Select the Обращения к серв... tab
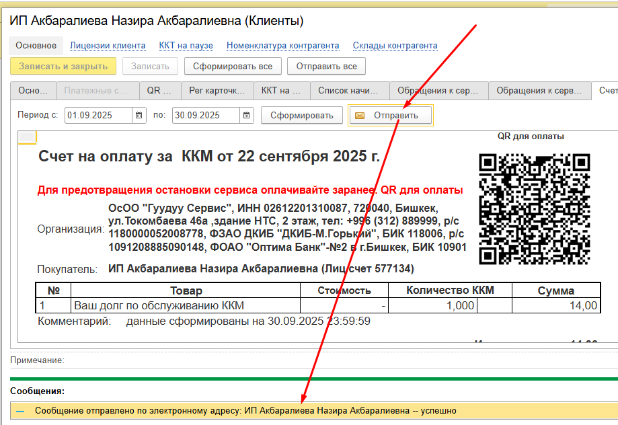This screenshot has width=618, height=425. click(539, 91)
